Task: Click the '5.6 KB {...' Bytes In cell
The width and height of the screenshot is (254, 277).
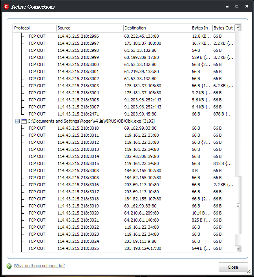Action: click(x=201, y=100)
